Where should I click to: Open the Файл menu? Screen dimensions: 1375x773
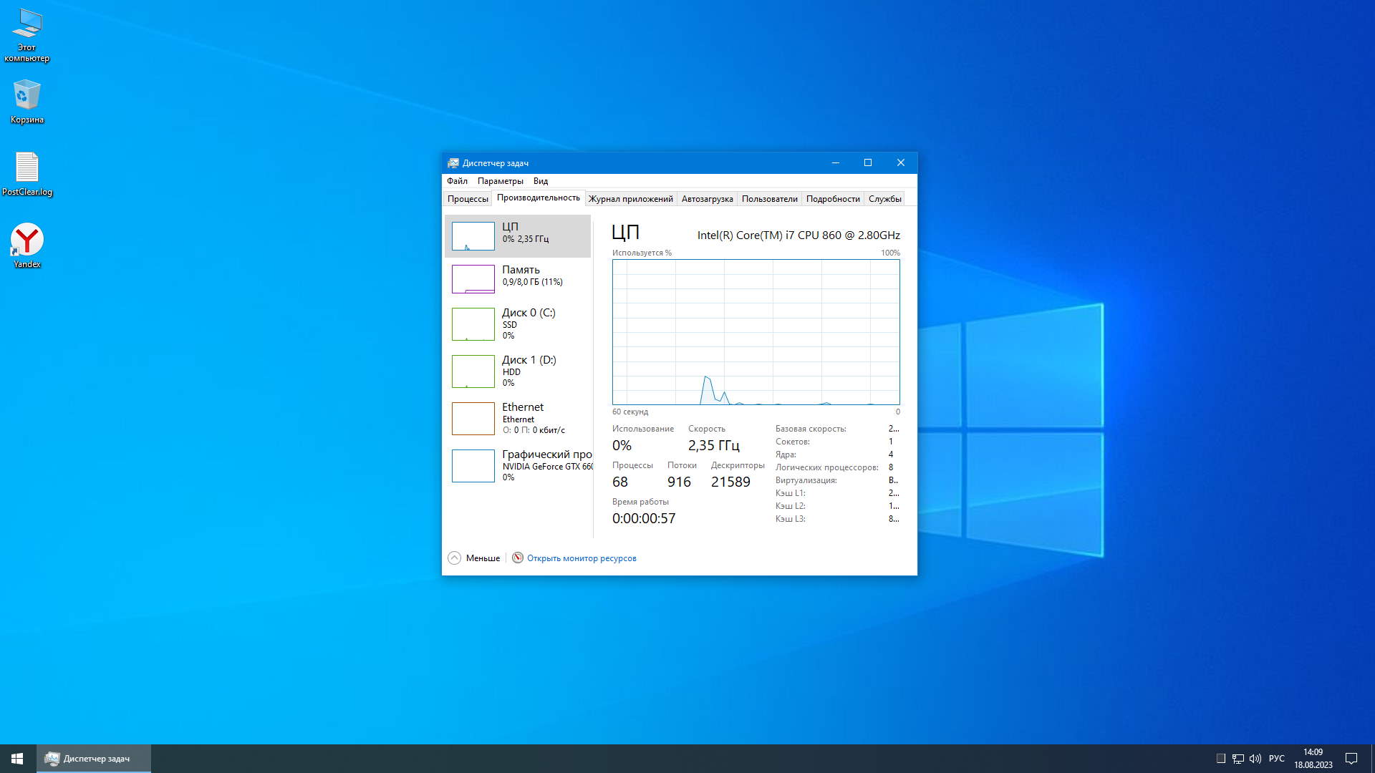[457, 181]
